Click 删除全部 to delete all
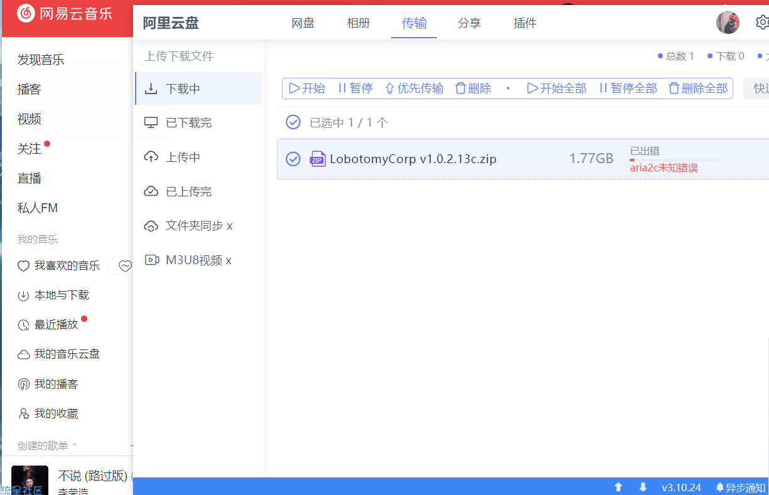 [698, 88]
